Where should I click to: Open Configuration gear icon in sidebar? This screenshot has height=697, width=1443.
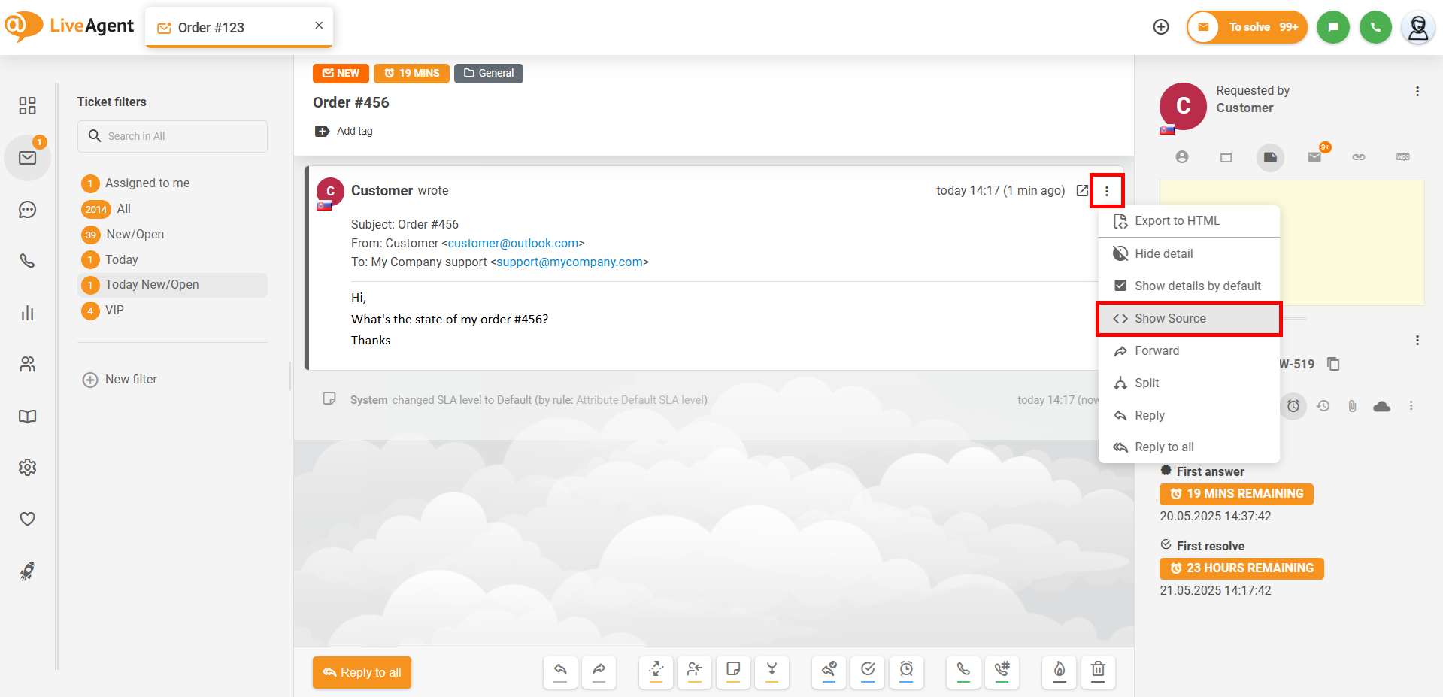[28, 468]
